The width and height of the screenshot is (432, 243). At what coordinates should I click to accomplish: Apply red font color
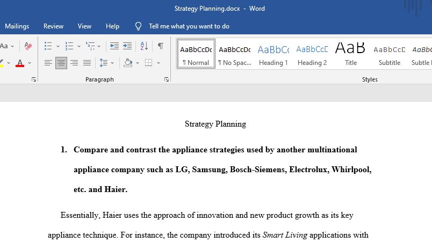point(20,63)
